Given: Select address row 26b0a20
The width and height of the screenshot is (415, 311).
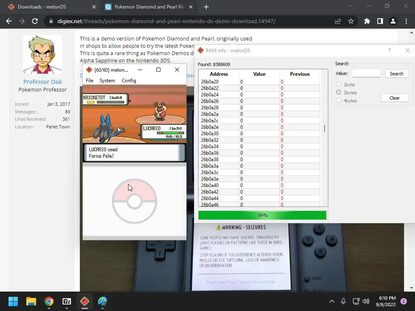Looking at the screenshot, I should (259, 82).
